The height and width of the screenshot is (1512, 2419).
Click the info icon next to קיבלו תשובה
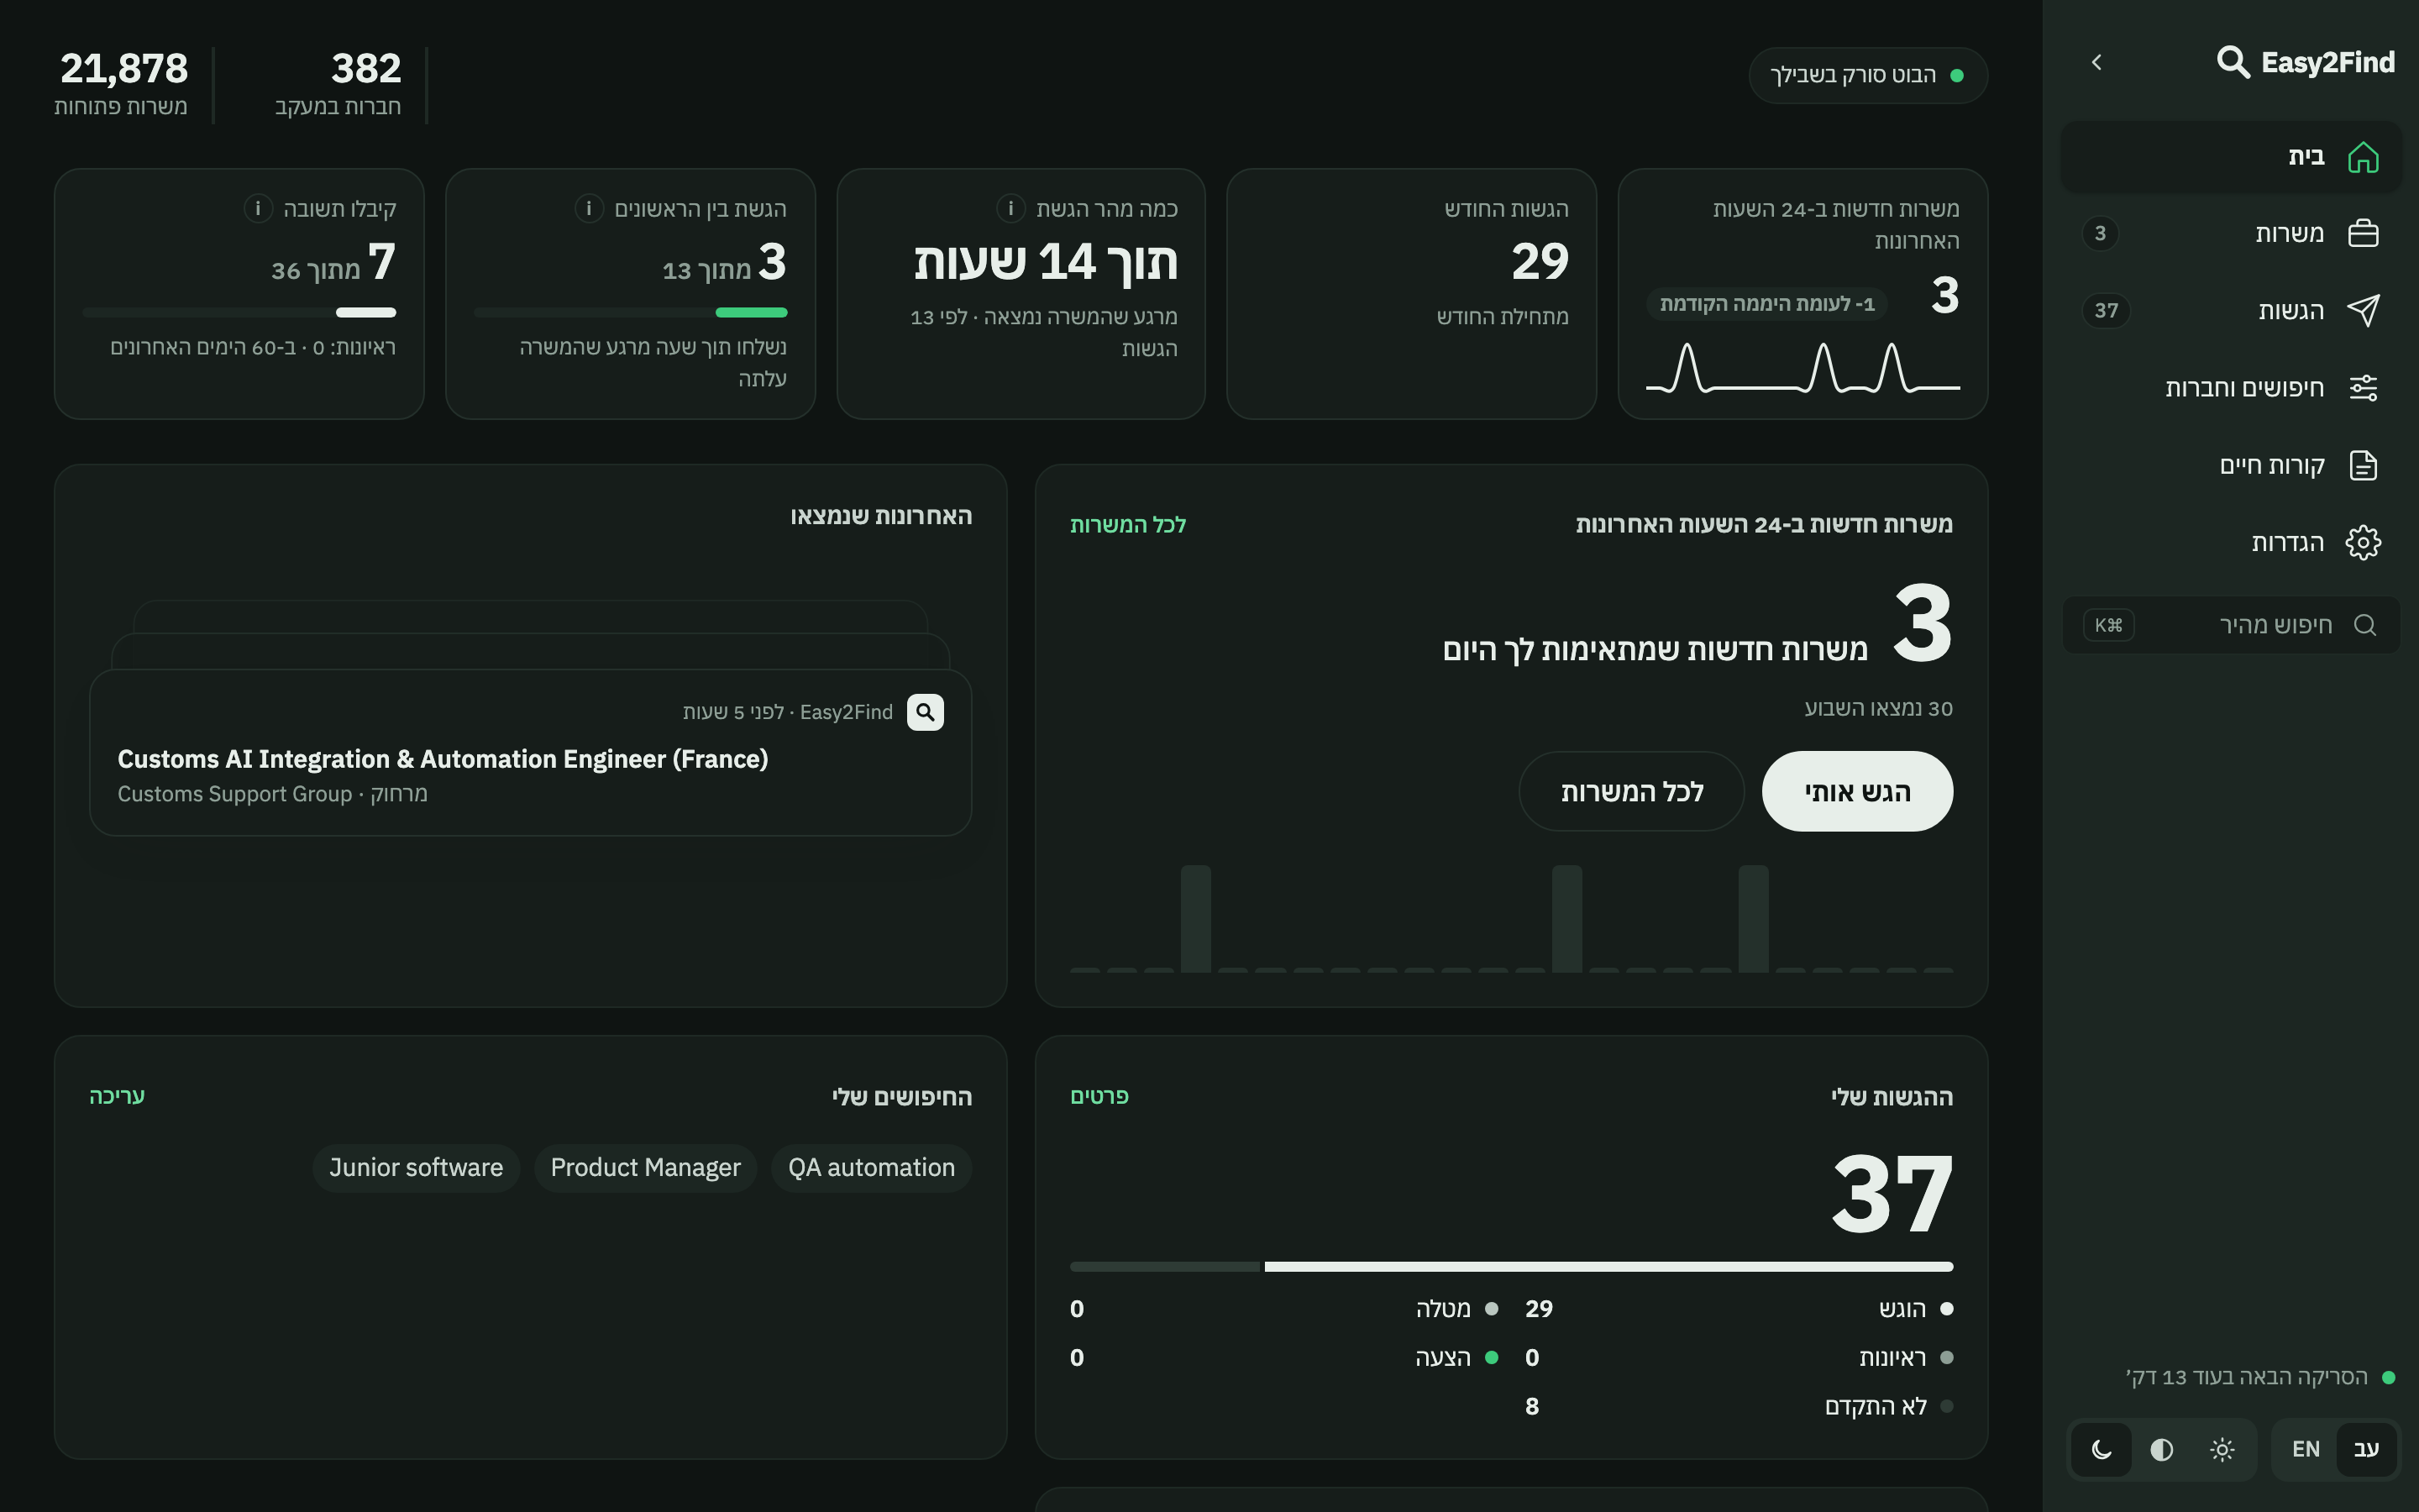coord(258,208)
